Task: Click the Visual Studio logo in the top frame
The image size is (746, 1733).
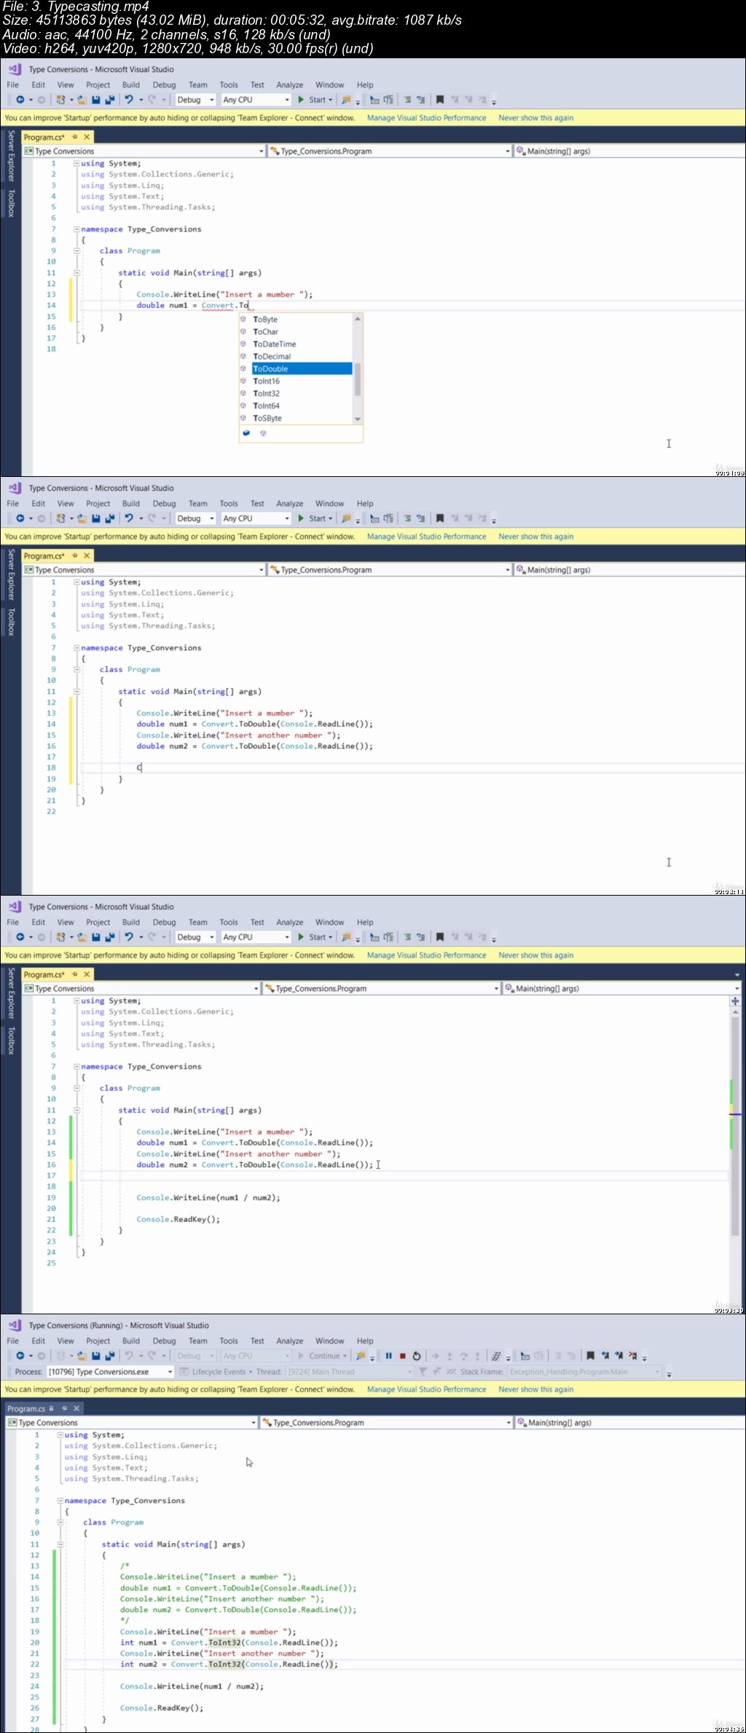Action: 15,69
